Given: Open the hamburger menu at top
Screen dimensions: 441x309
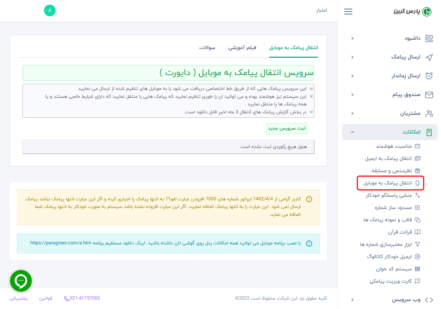Looking at the screenshot, I should (348, 11).
